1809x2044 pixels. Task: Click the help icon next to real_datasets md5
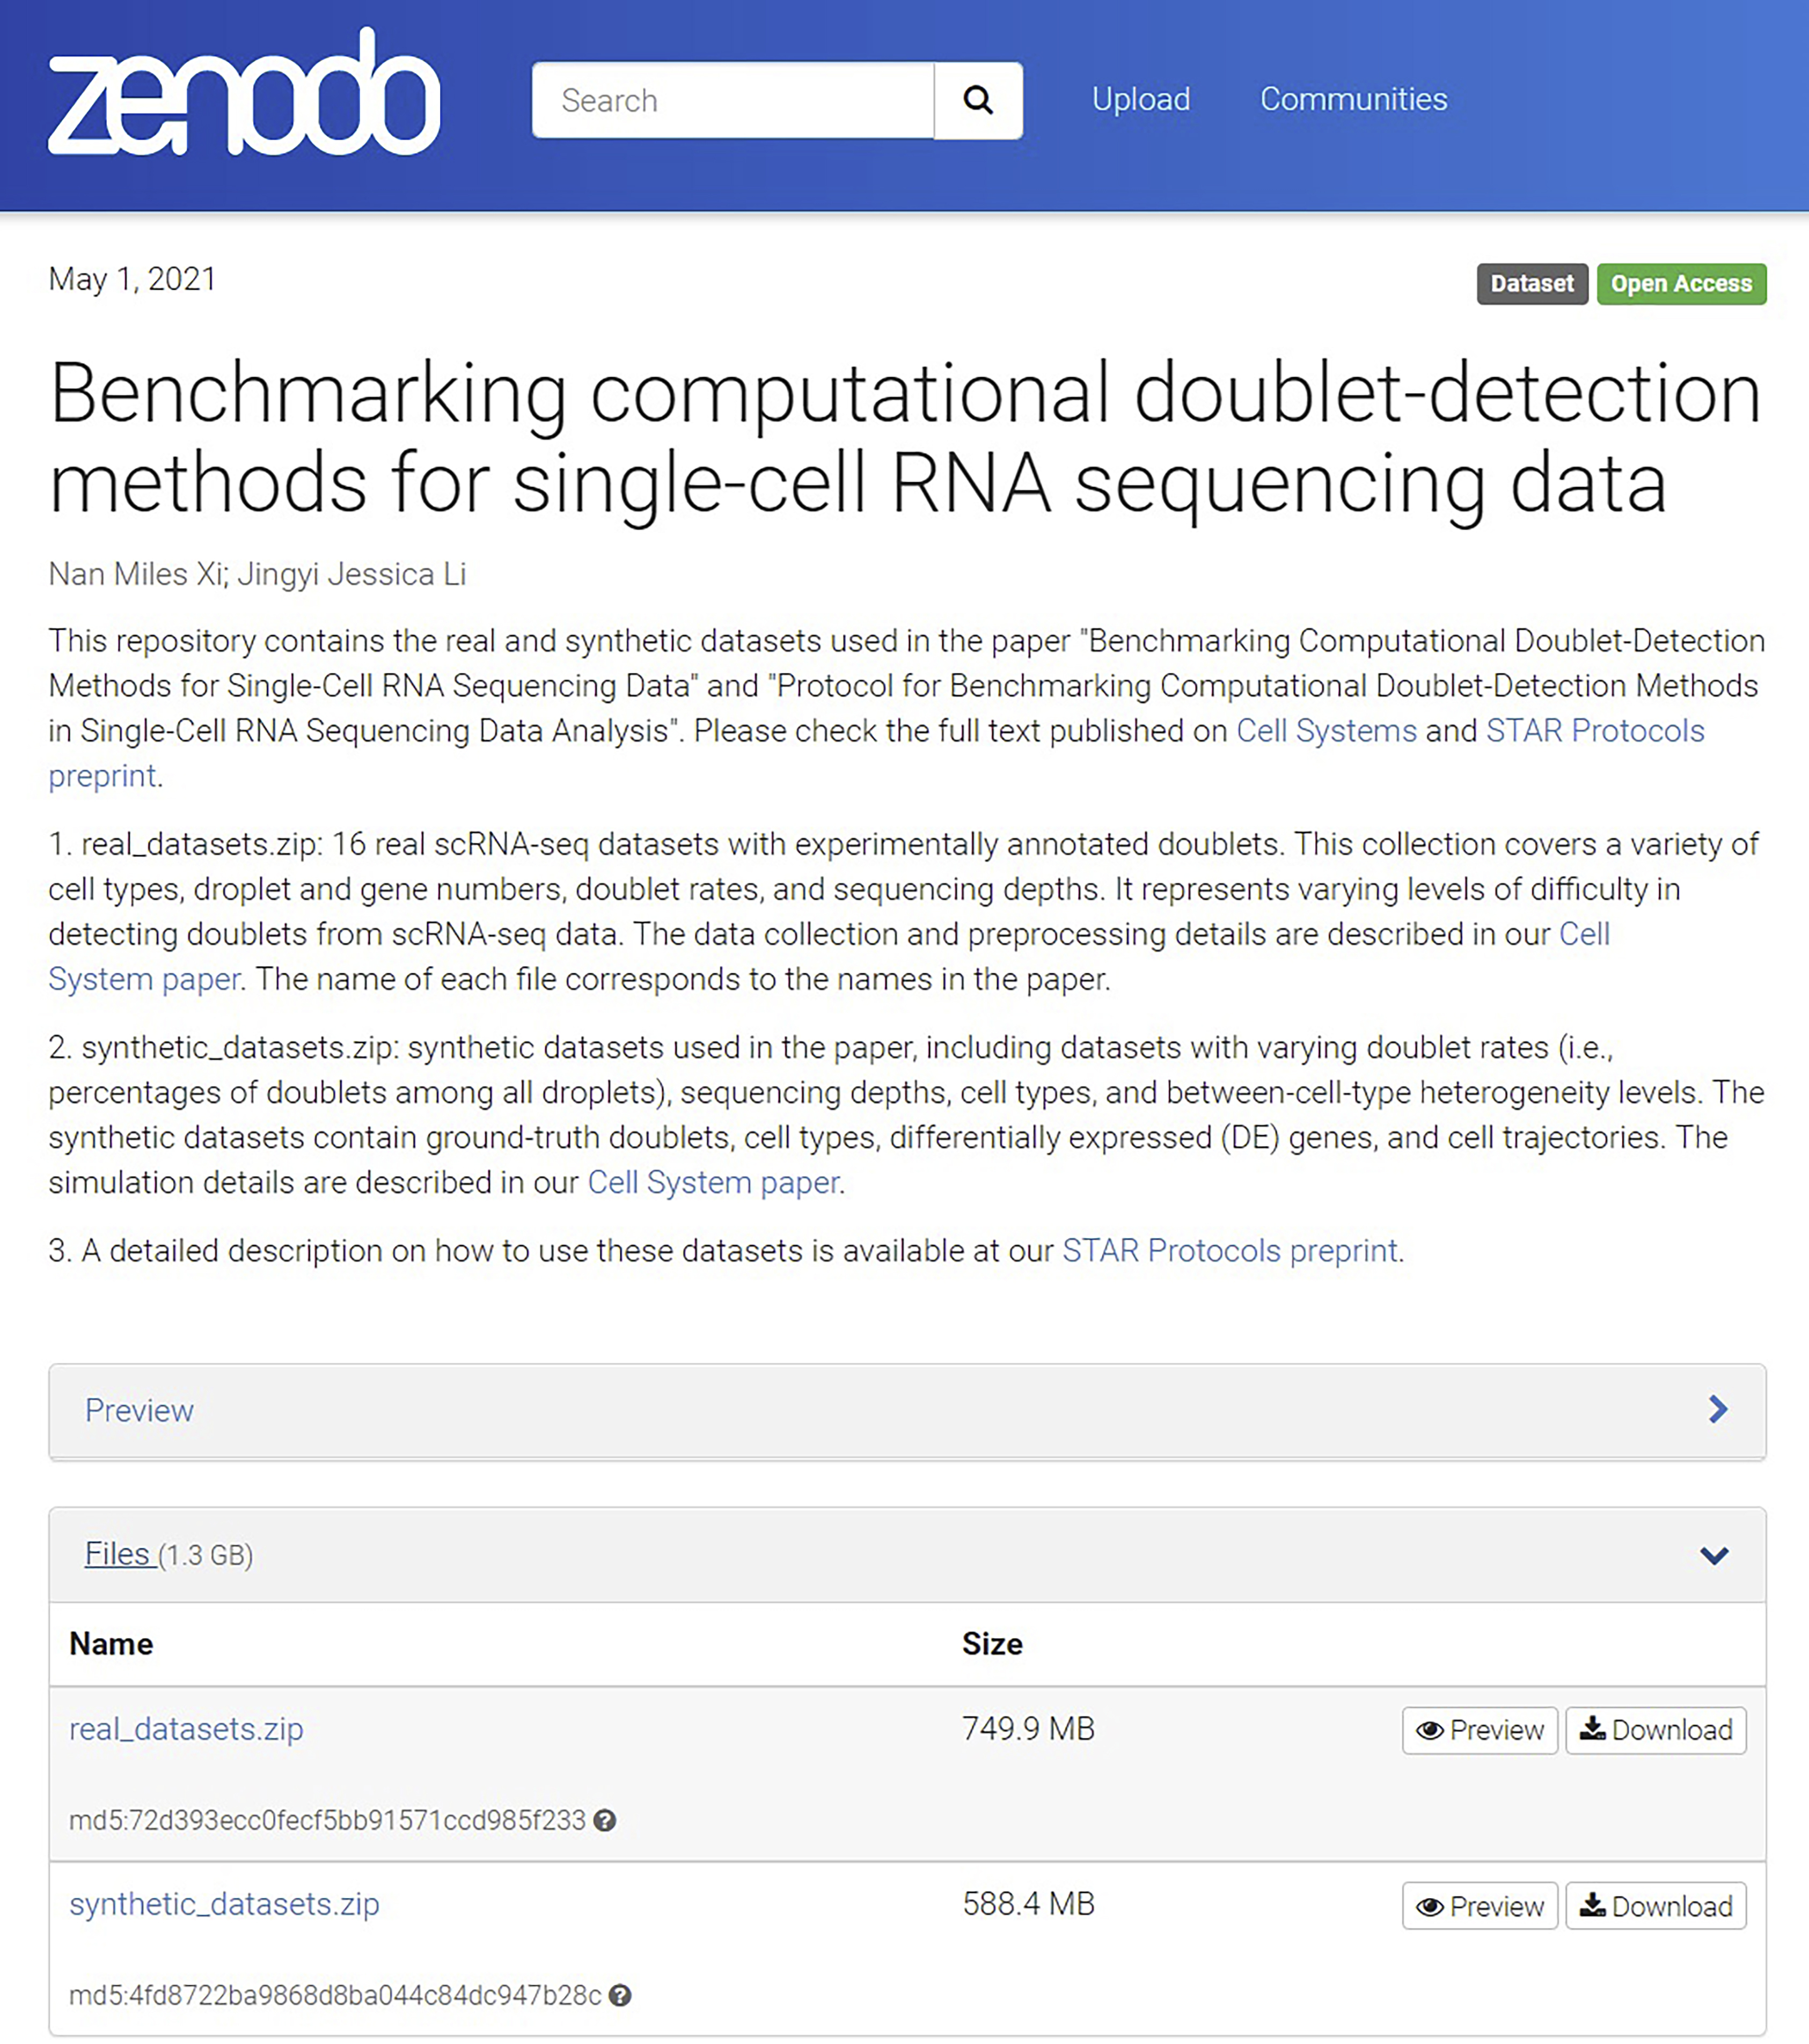point(604,1820)
